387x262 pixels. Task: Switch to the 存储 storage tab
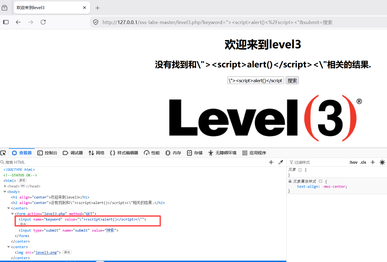[x=195, y=153]
